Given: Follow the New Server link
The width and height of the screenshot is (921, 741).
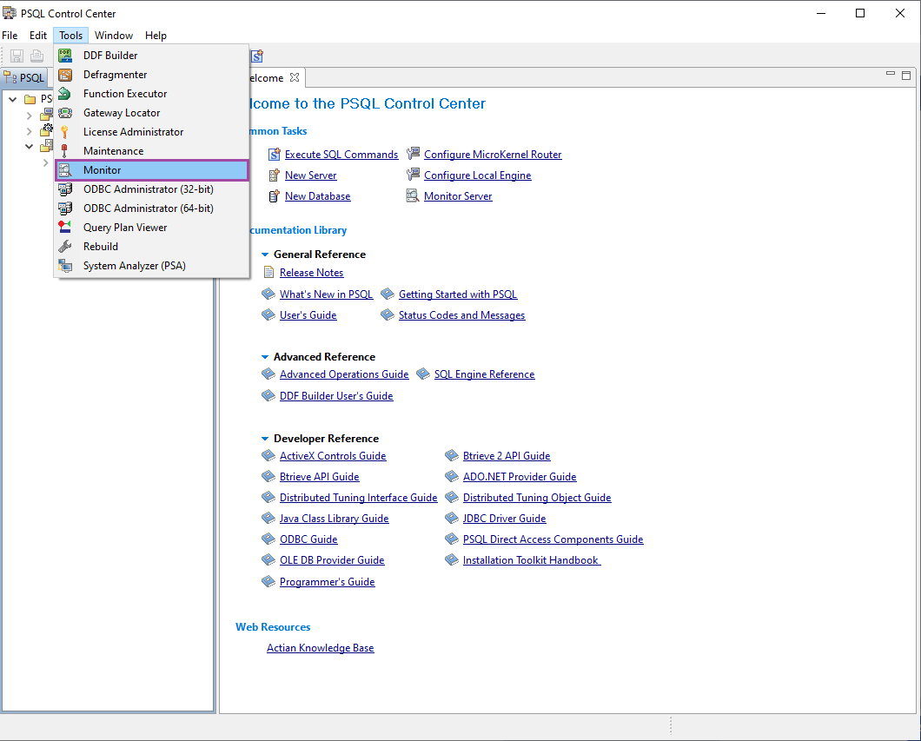Looking at the screenshot, I should [x=311, y=175].
